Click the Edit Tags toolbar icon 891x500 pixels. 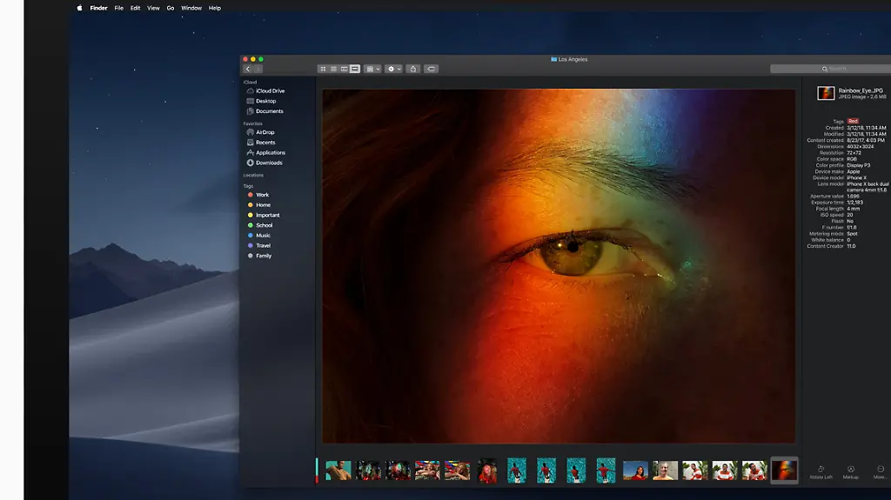coord(432,69)
